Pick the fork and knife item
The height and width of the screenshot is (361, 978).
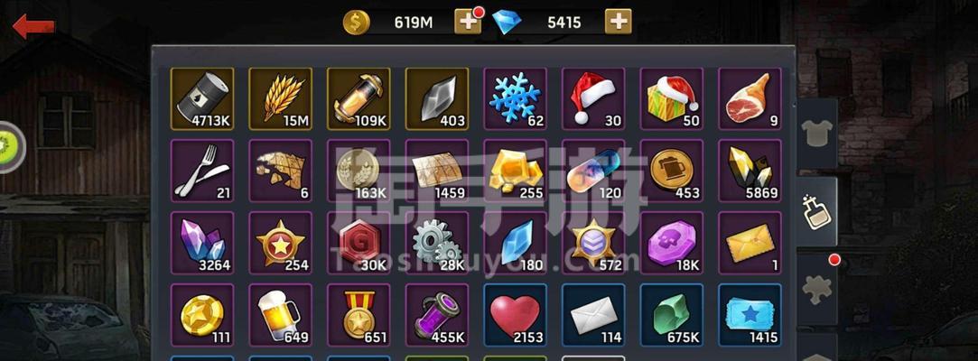pos(202,171)
